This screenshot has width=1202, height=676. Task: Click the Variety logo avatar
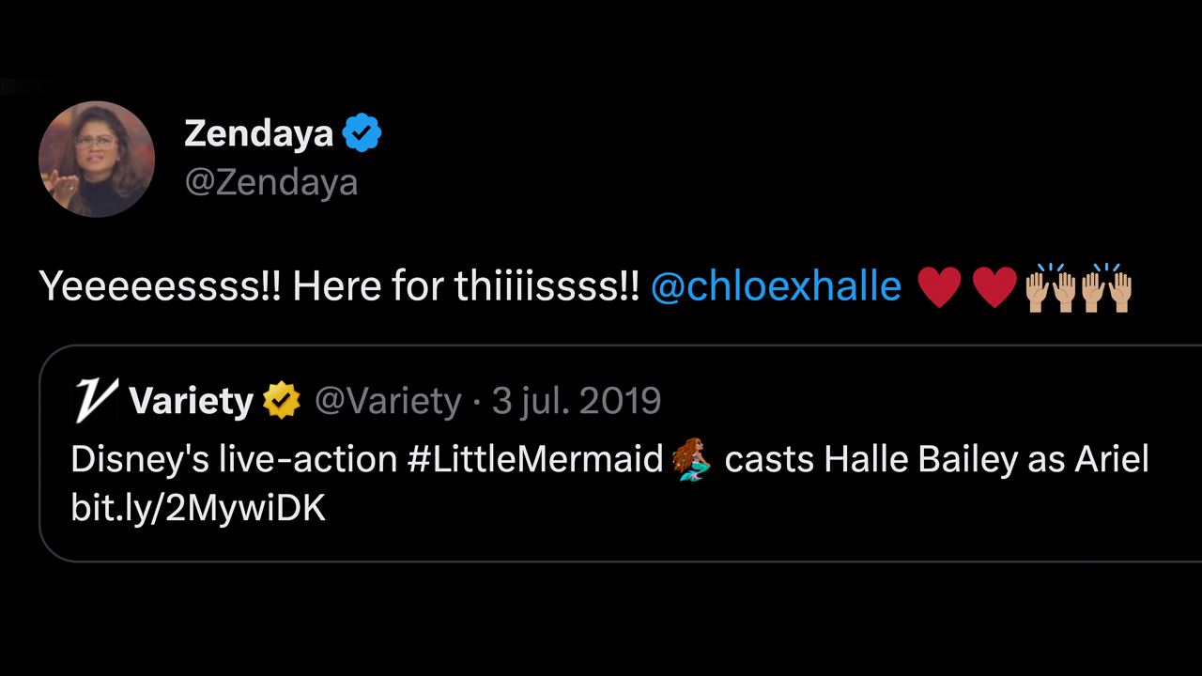tap(94, 402)
